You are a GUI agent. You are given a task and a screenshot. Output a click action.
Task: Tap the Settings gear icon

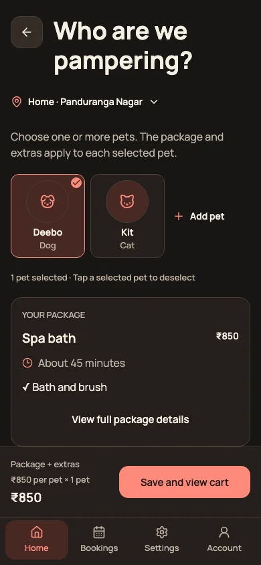pyautogui.click(x=162, y=532)
